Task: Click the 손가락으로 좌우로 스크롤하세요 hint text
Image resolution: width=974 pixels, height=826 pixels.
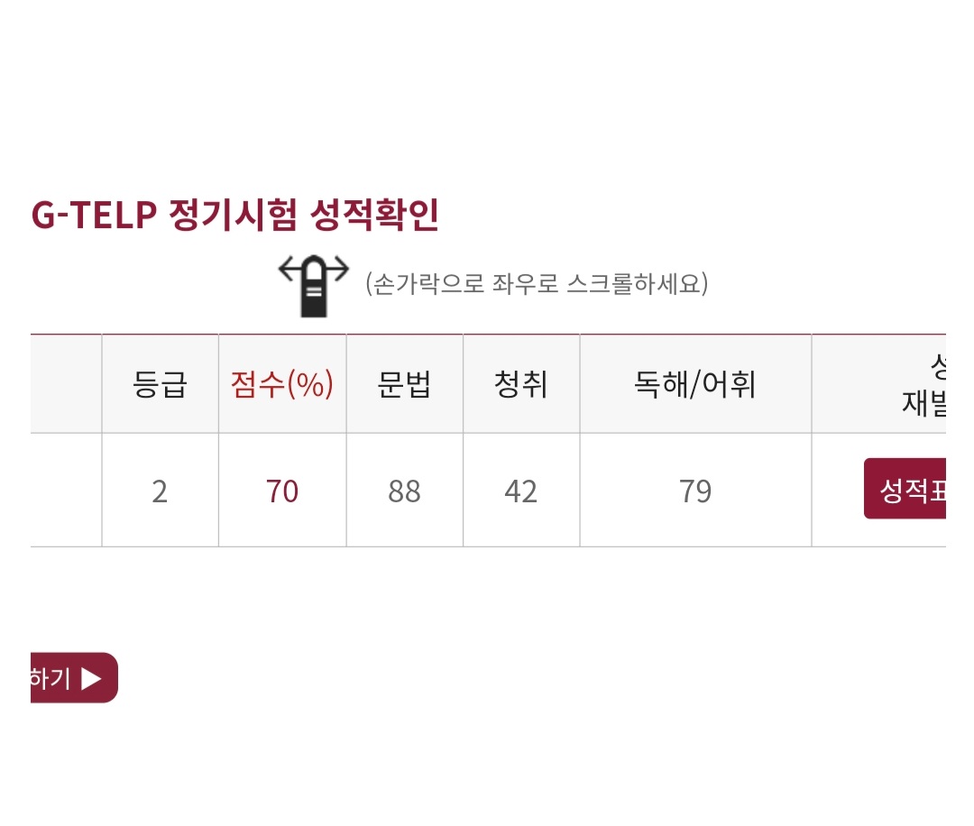Action: [537, 284]
